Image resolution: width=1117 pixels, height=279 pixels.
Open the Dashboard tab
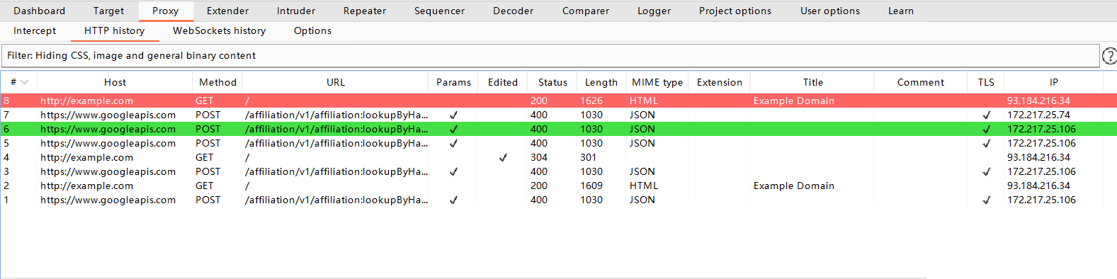point(40,11)
